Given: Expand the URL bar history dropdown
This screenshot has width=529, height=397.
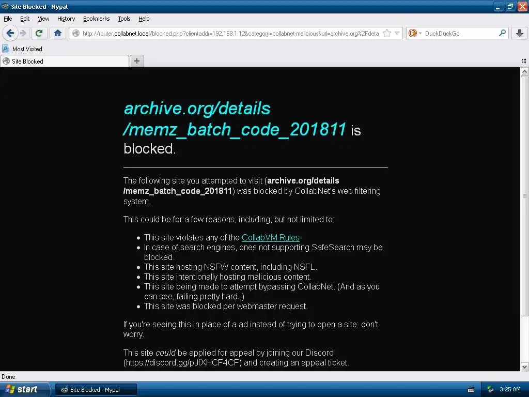Looking at the screenshot, I should pos(397,33).
